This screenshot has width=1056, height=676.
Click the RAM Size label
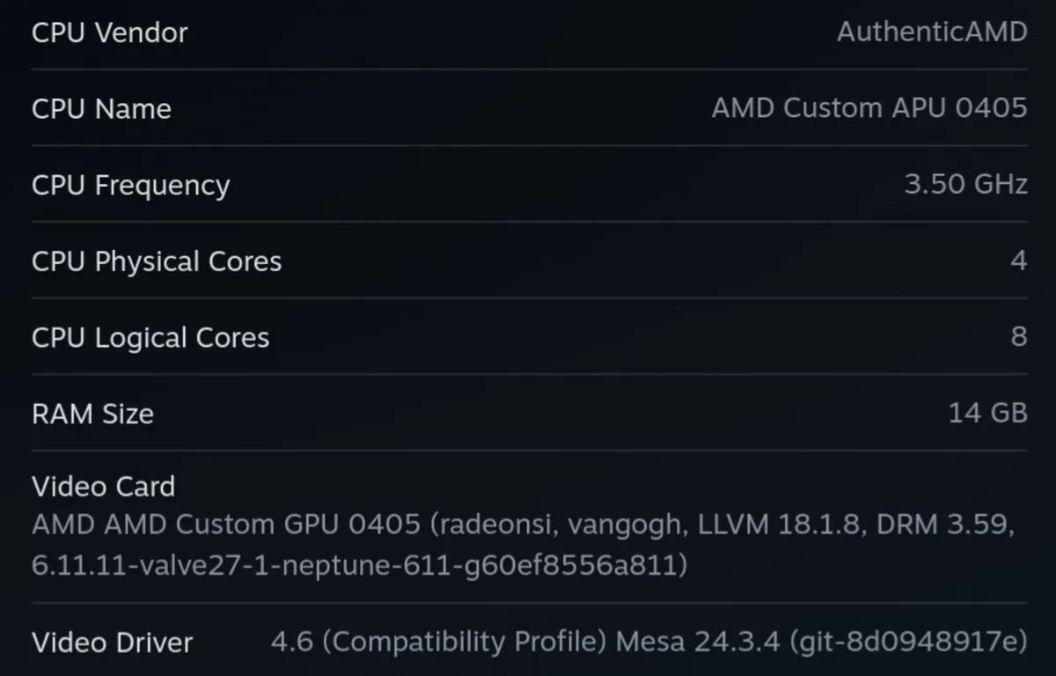point(92,414)
